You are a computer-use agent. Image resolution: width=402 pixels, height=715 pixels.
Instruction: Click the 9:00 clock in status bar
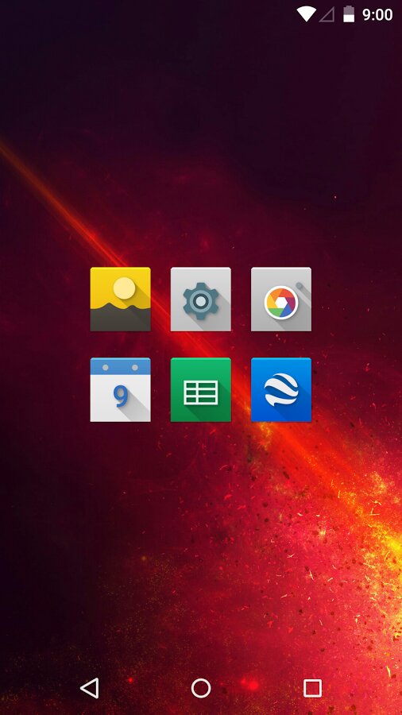click(377, 14)
